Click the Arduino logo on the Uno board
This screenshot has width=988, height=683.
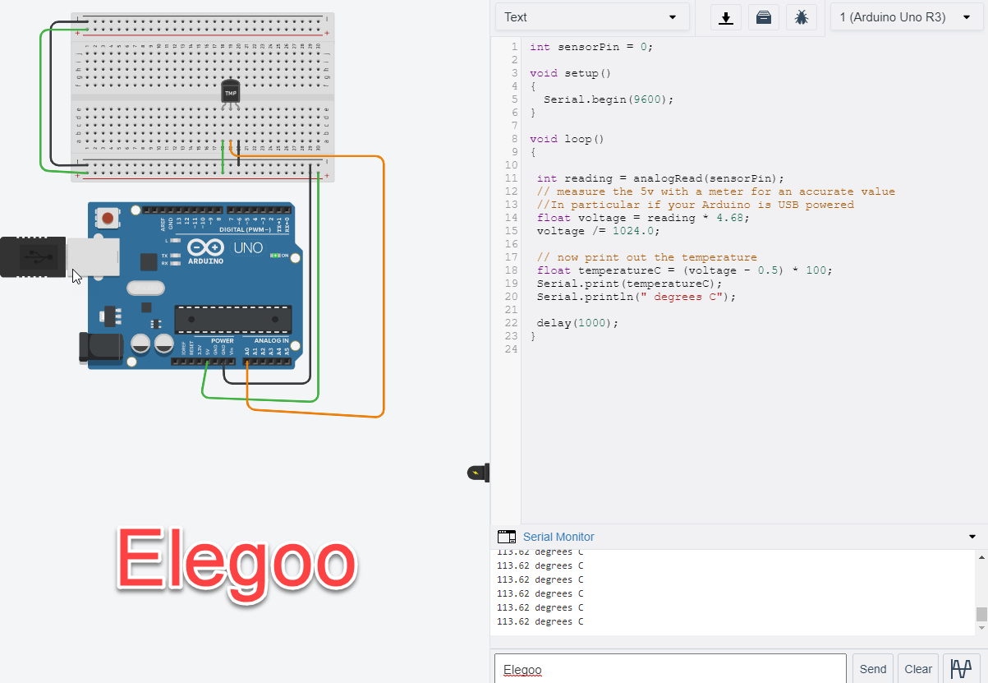[x=205, y=250]
